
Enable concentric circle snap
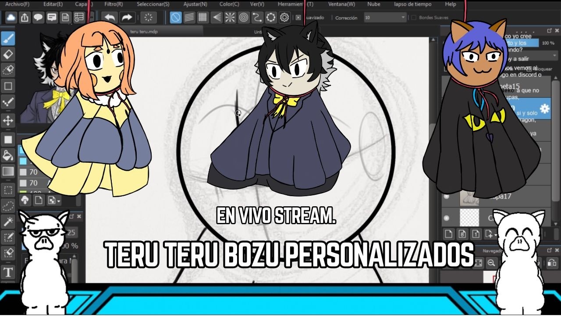pyautogui.click(x=244, y=18)
